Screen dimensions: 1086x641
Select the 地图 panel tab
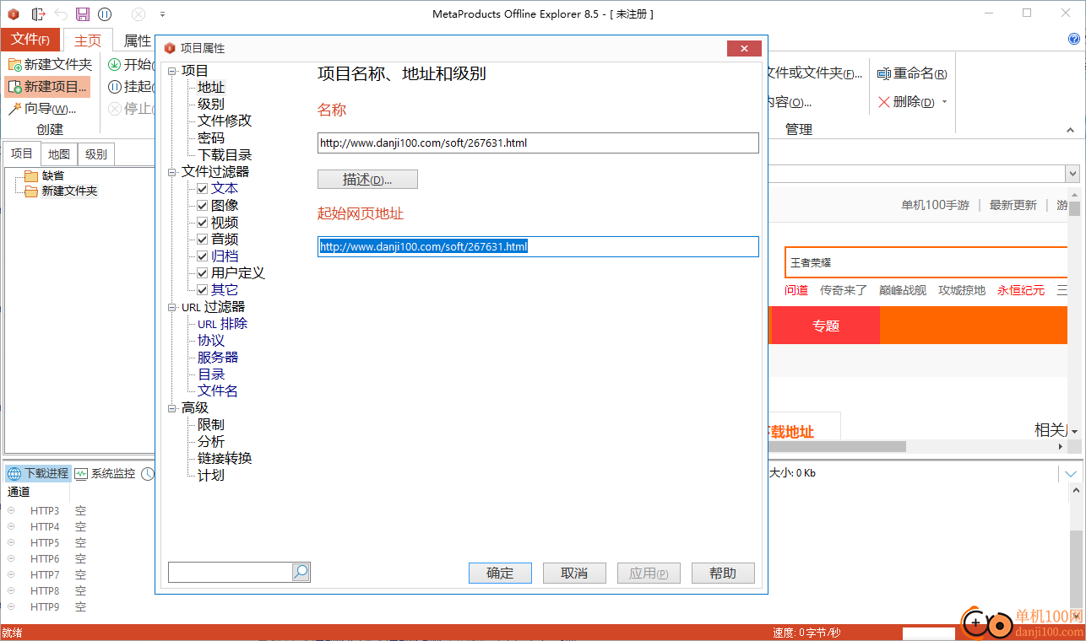point(59,154)
